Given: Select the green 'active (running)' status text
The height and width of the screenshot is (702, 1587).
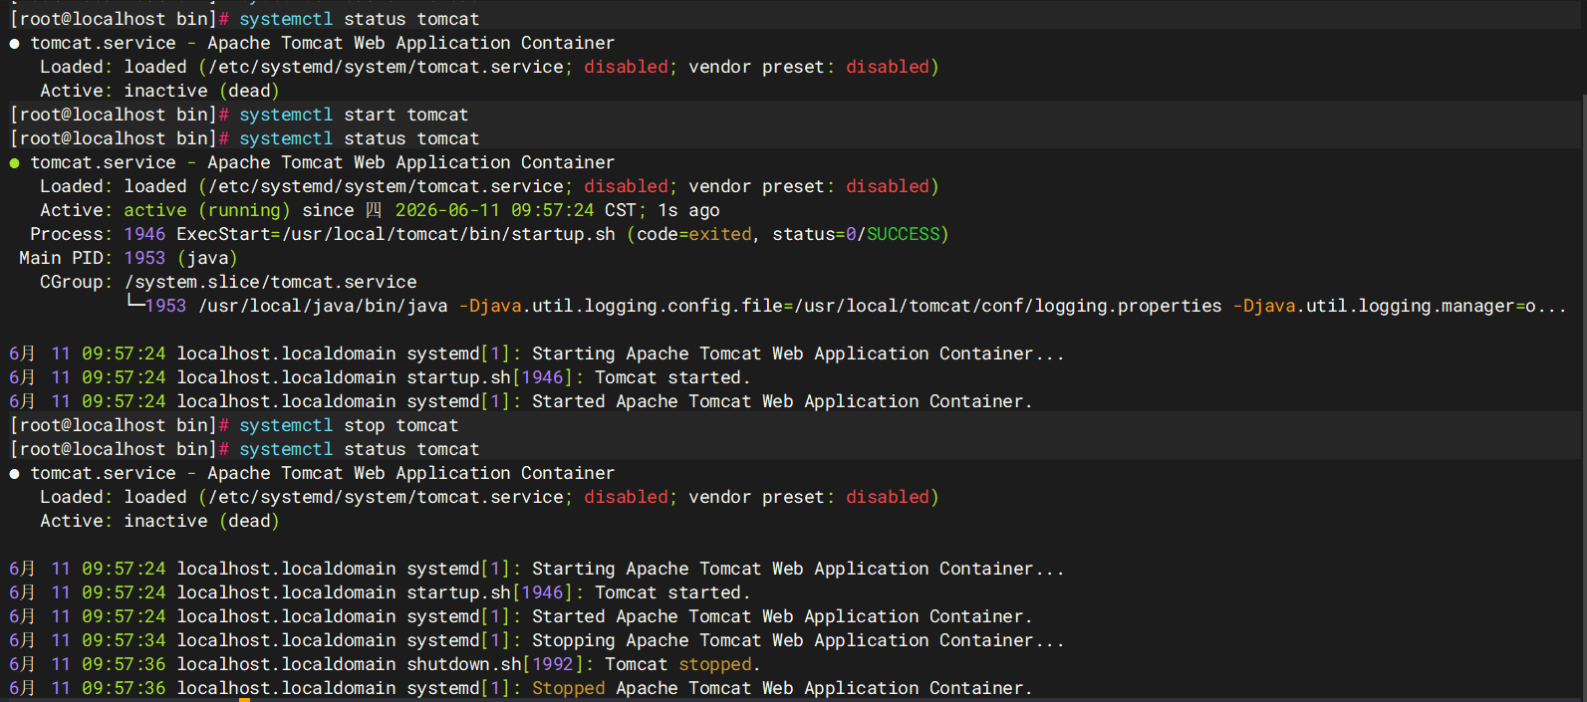Looking at the screenshot, I should (207, 210).
